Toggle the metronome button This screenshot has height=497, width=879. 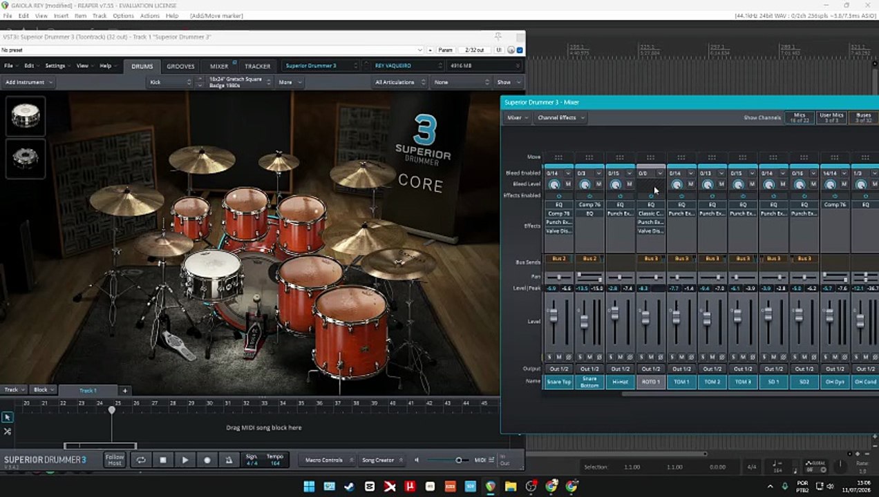(x=229, y=460)
